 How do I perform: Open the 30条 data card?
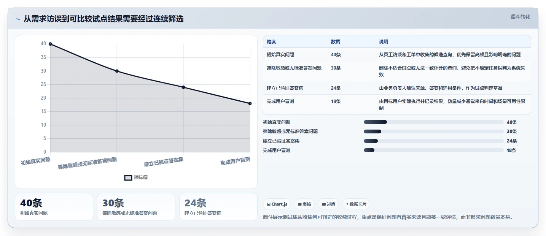[136, 207]
